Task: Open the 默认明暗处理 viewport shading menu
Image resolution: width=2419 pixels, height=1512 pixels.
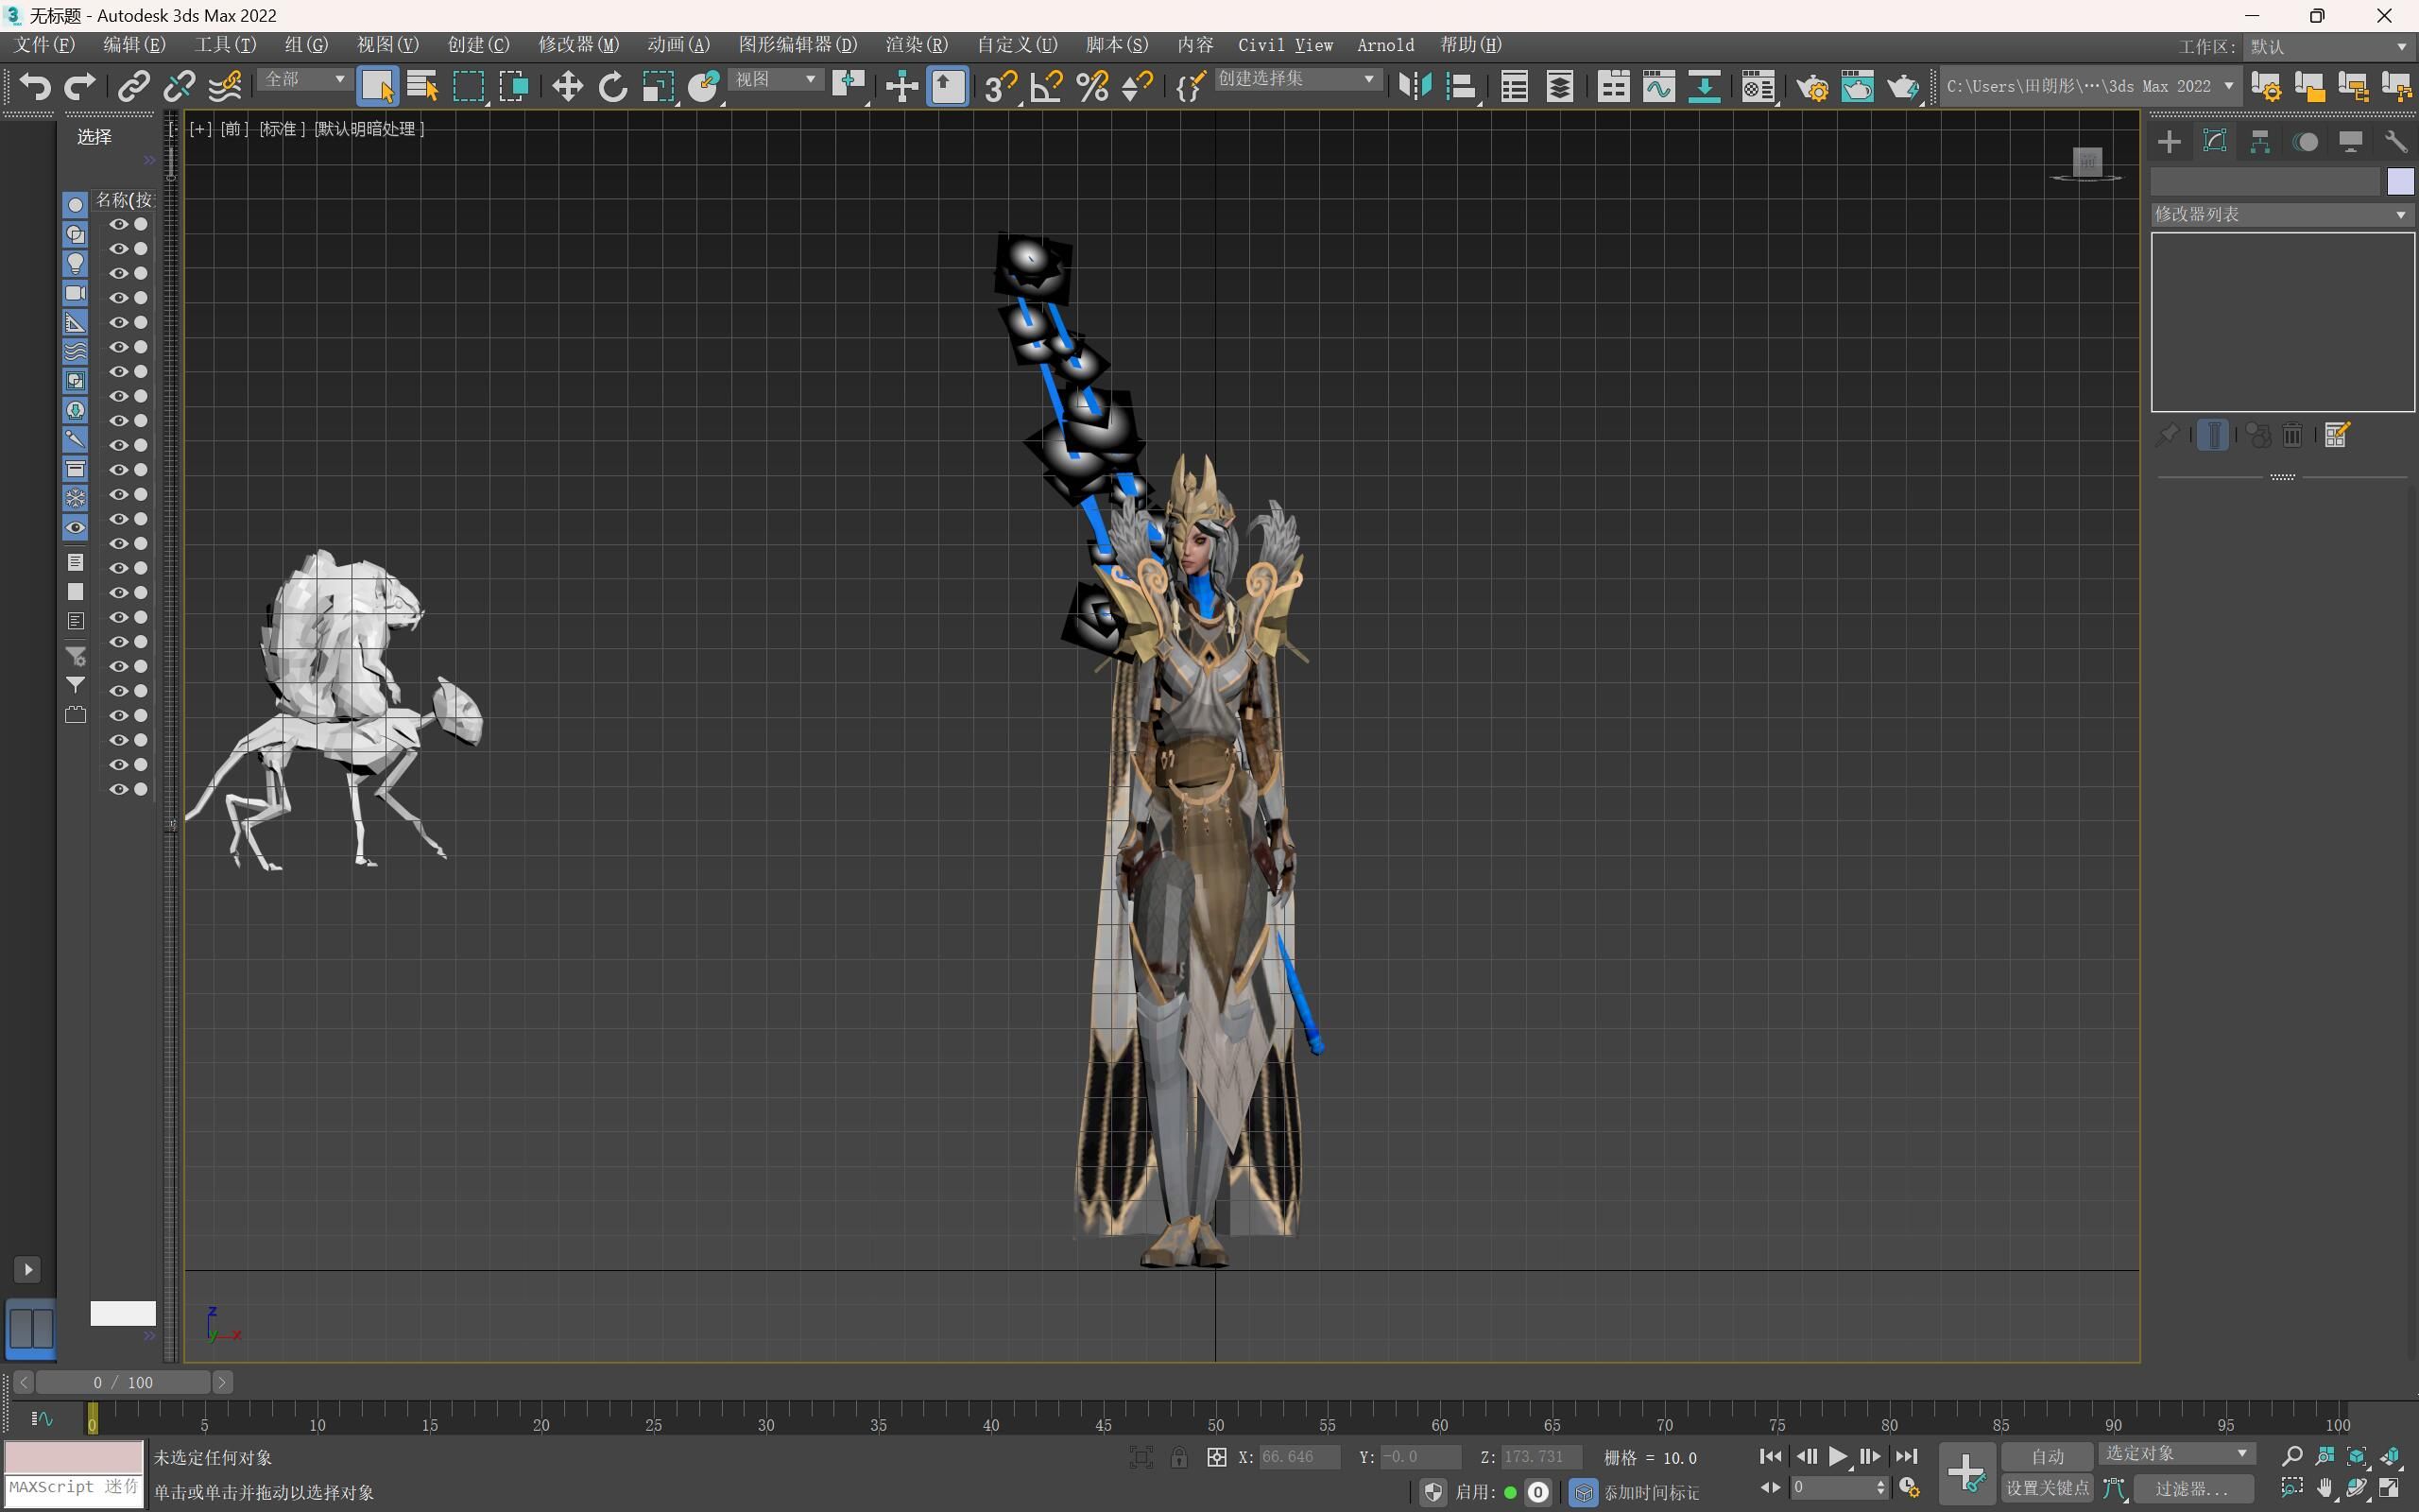Action: (x=369, y=129)
